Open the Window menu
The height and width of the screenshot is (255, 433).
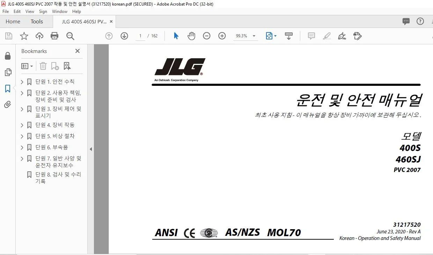[x=60, y=12]
